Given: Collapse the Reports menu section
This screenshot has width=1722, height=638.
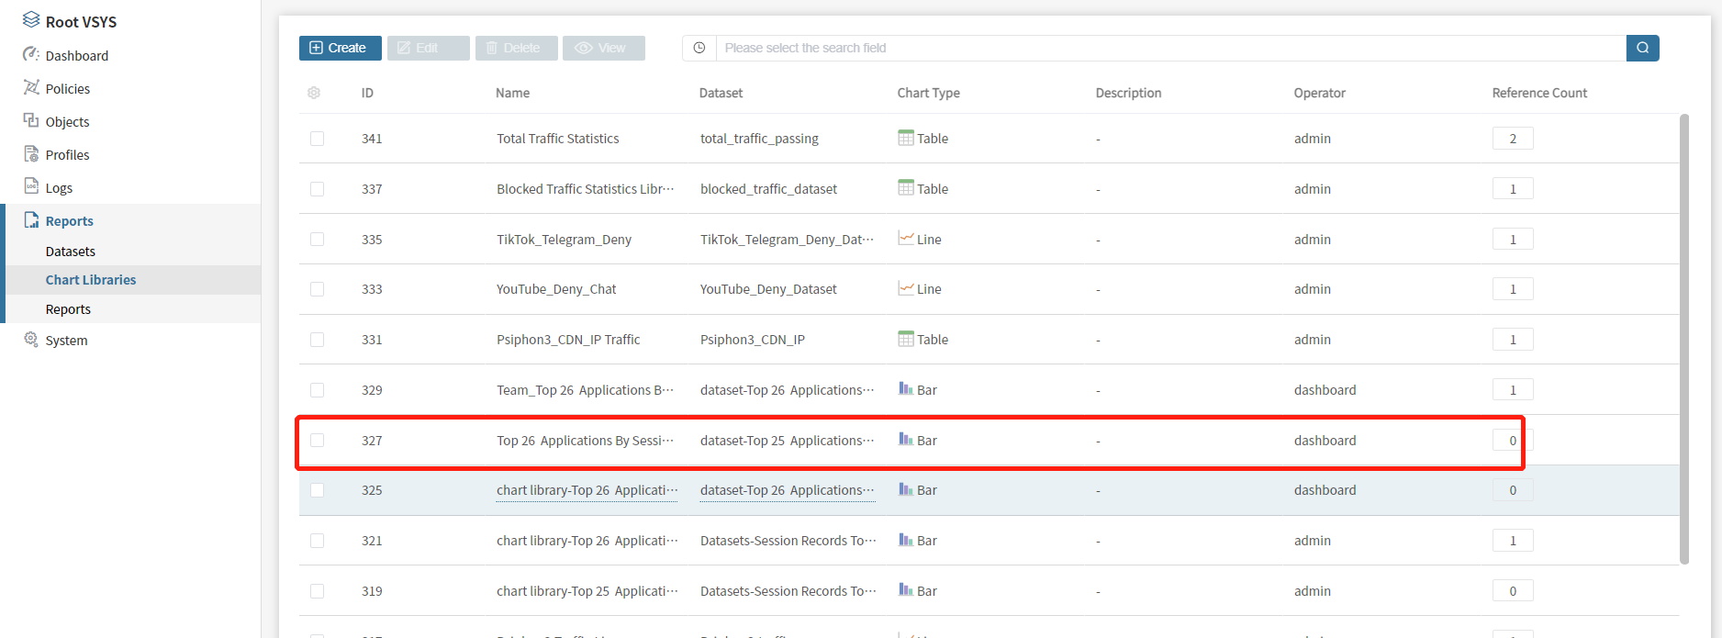Looking at the screenshot, I should point(70,221).
